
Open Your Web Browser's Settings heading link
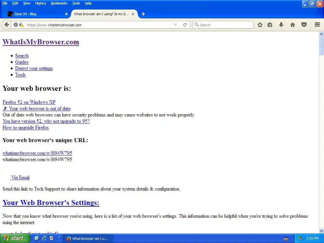[x=51, y=202]
